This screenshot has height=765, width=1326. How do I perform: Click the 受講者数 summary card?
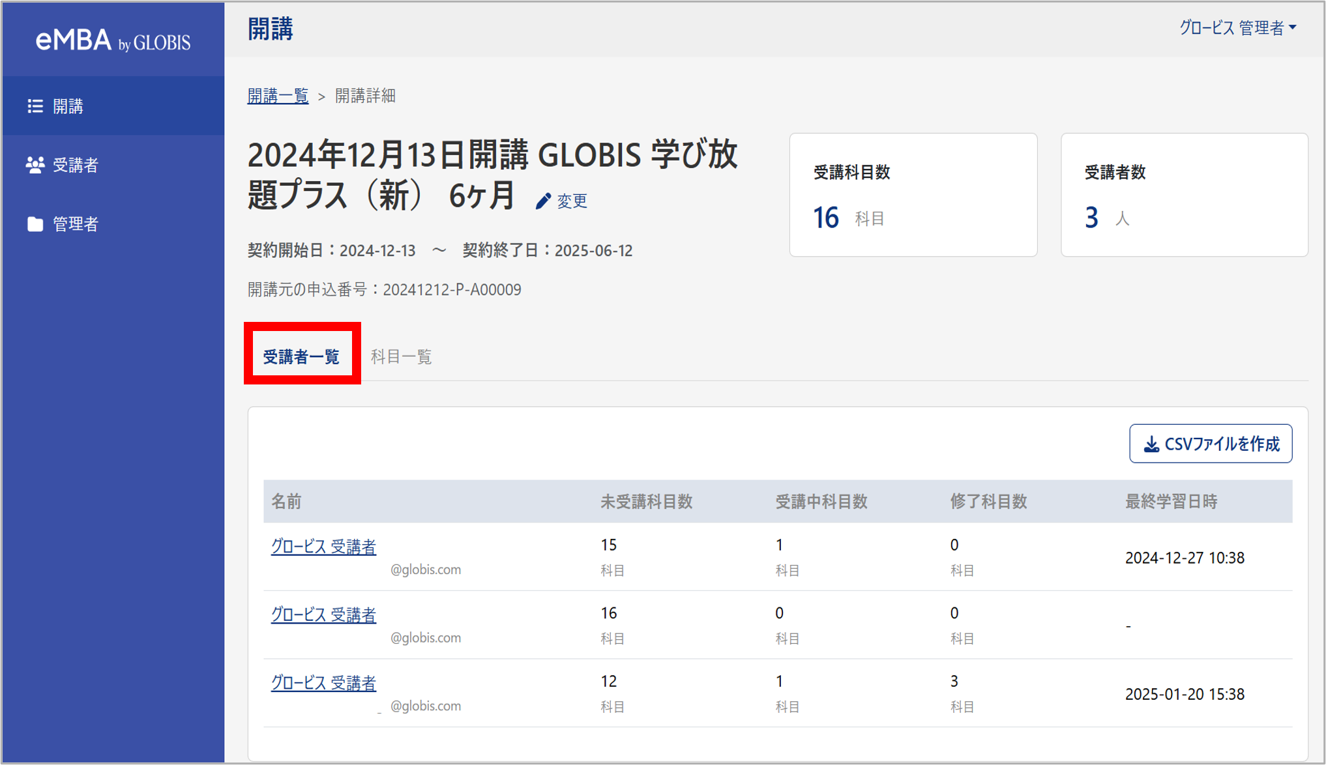1184,195
